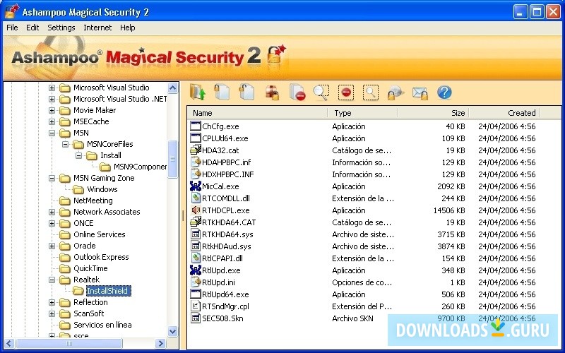Image resolution: width=565 pixels, height=353 pixels.
Task: Open the Settings menu
Action: click(61, 28)
